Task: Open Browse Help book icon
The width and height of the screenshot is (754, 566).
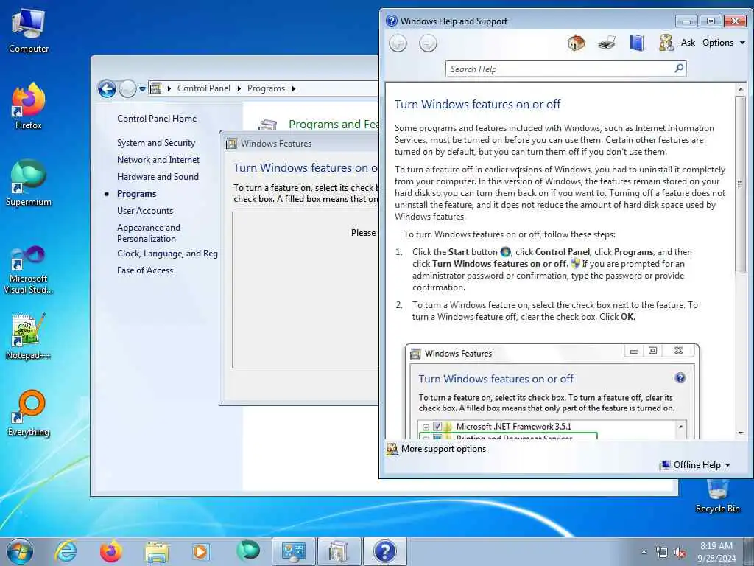Action: coord(637,43)
